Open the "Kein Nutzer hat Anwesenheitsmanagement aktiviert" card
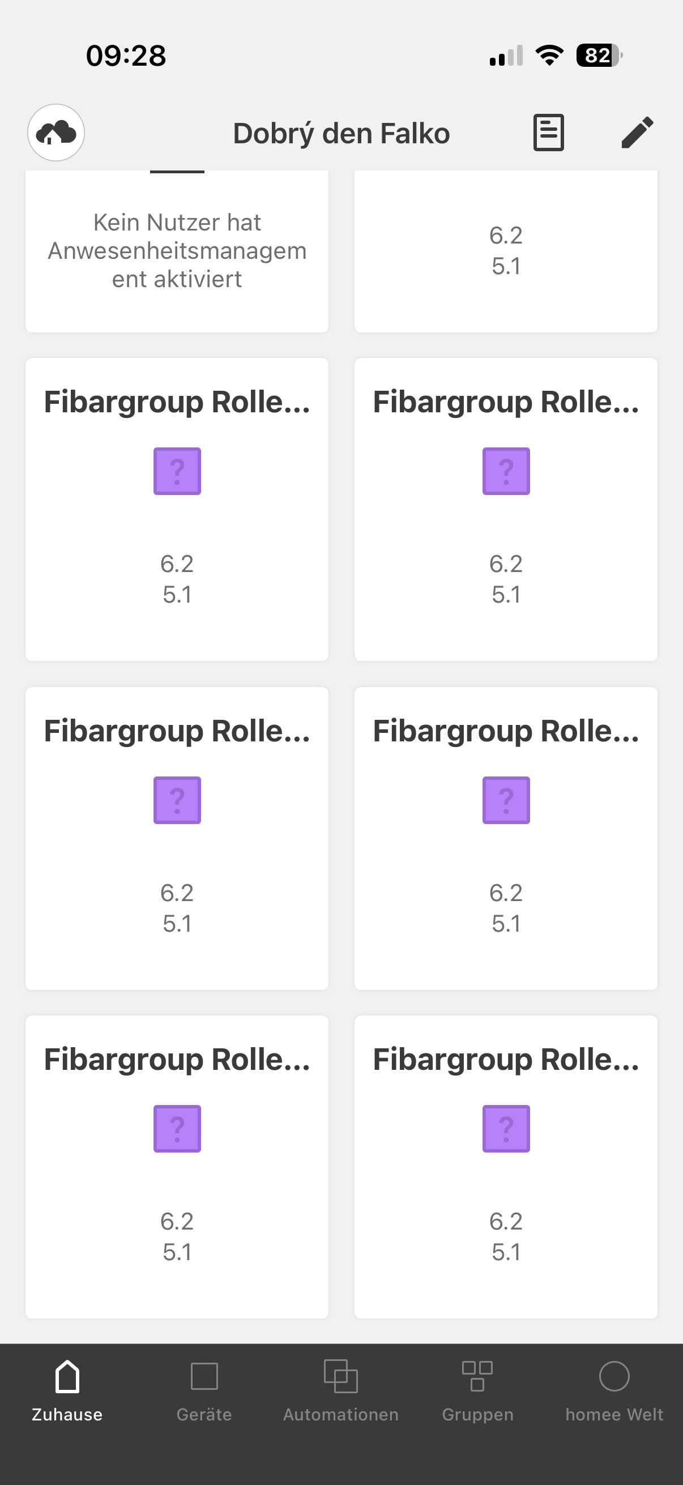Screen dimensions: 683x1485 click(x=177, y=251)
